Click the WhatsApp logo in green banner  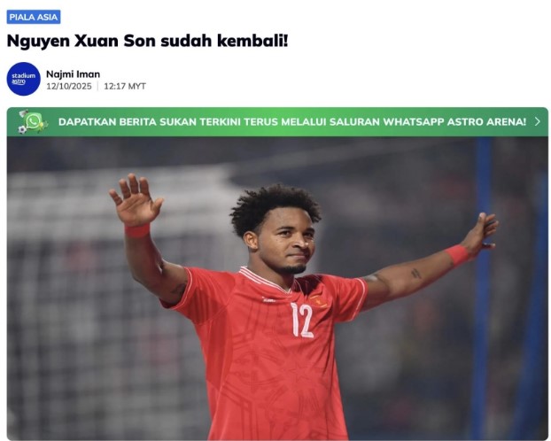tap(33, 122)
